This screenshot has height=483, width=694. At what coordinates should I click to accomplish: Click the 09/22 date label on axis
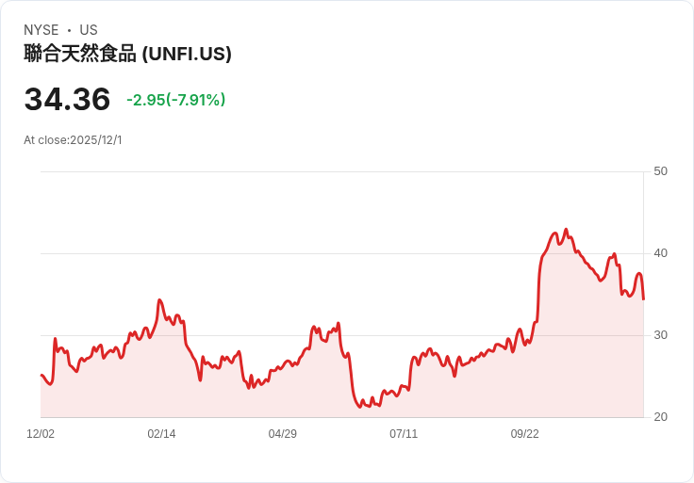pyautogui.click(x=525, y=433)
